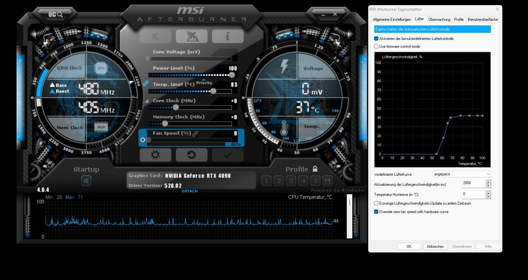Toggle the profile lock icon
528x280 pixels.
pyautogui.click(x=315, y=169)
